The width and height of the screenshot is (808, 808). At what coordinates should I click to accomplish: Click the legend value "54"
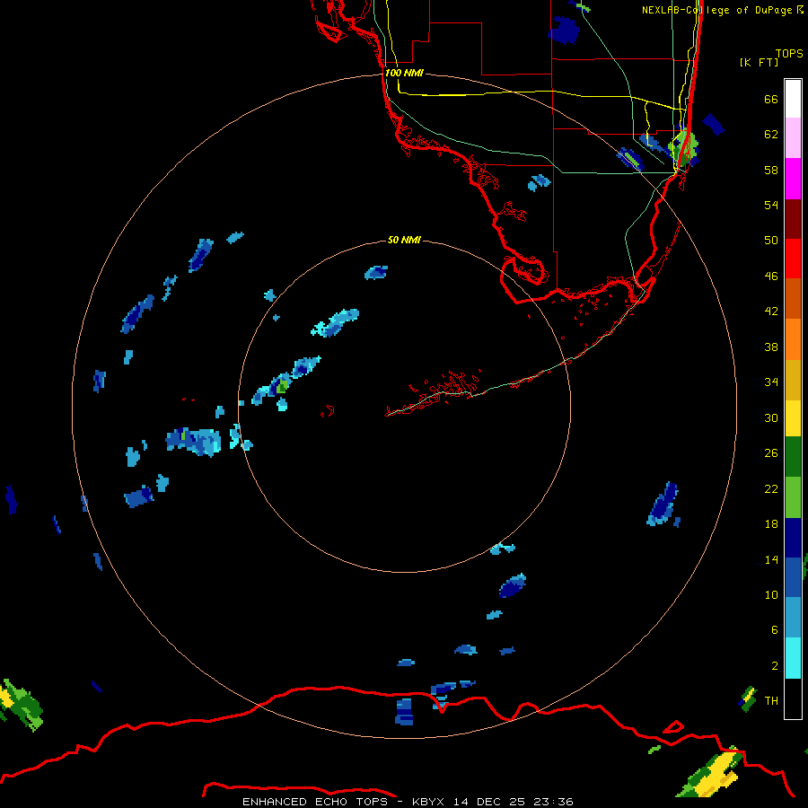771,205
